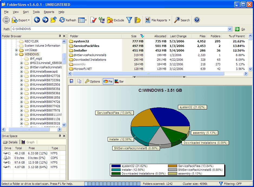Click the Export toolbar icon

coord(15,20)
